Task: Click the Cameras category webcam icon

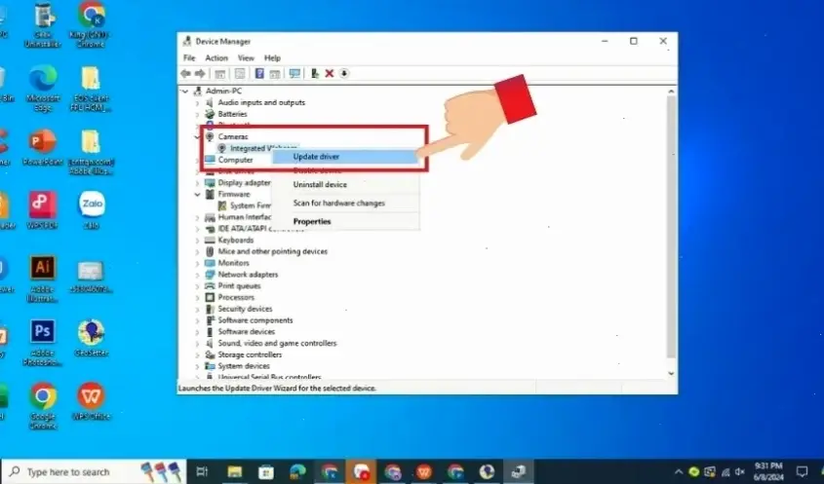Action: (210, 136)
